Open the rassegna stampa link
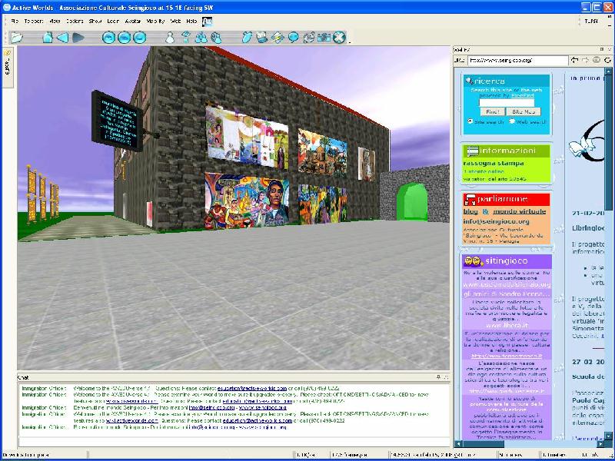 click(494, 163)
